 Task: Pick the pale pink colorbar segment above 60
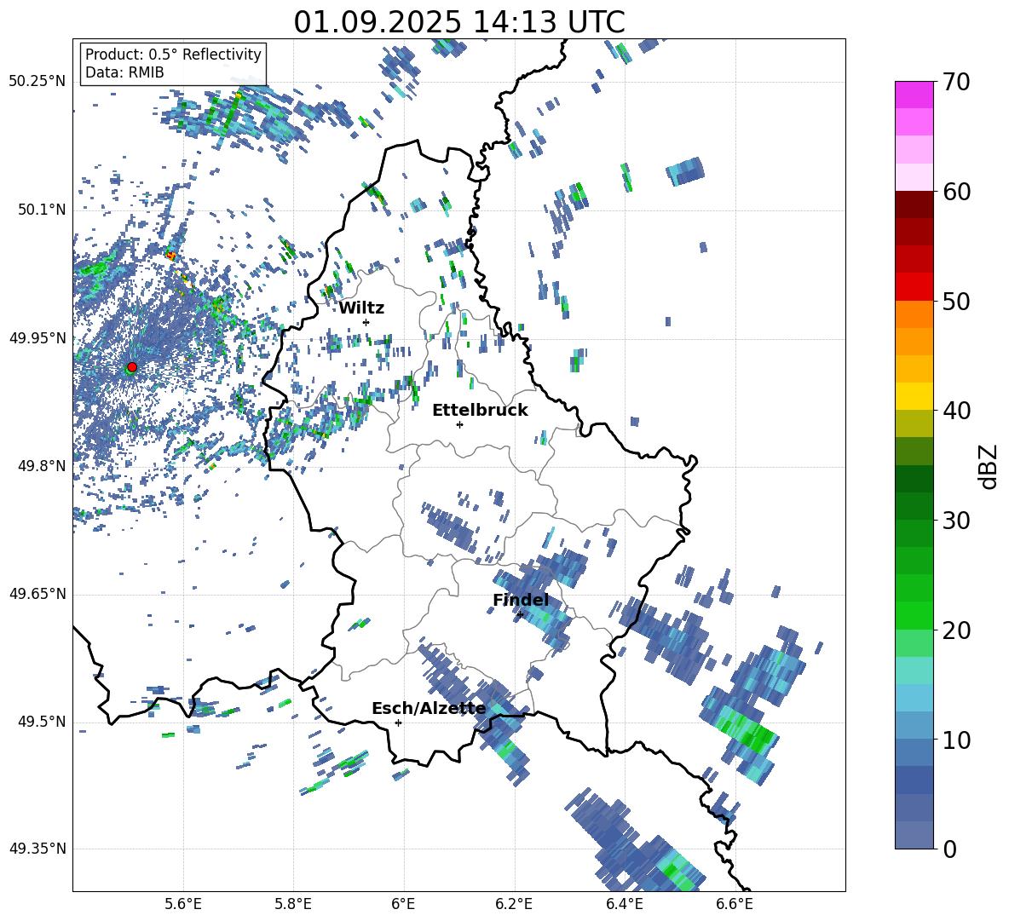point(914,177)
